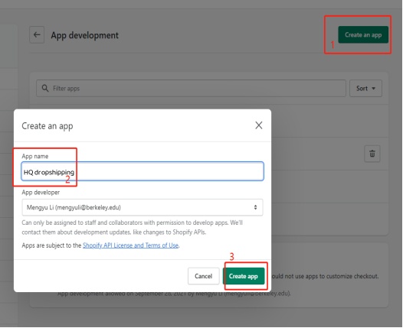The height and width of the screenshot is (328, 403).
Task: Cancel the app creation dialog
Action: [x=203, y=276]
